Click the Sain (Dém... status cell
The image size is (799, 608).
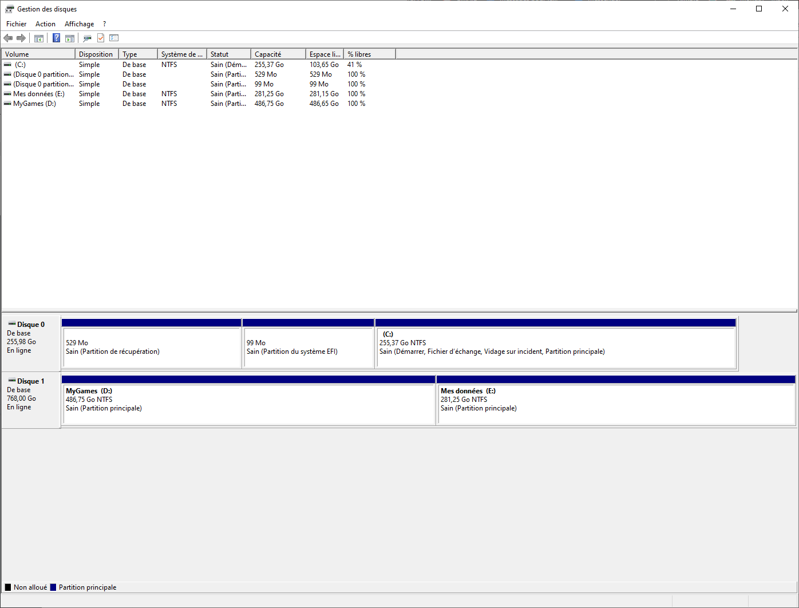tap(228, 65)
